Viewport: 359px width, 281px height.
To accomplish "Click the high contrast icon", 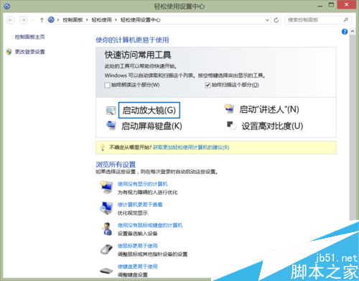I will tap(231, 125).
